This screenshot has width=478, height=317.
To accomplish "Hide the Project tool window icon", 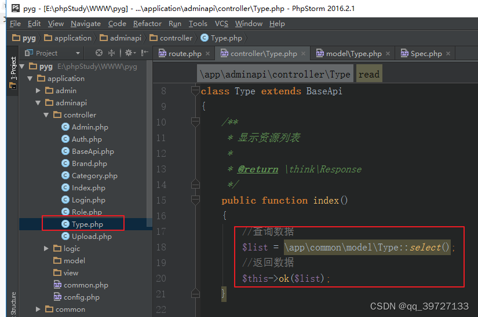I will pyautogui.click(x=144, y=53).
